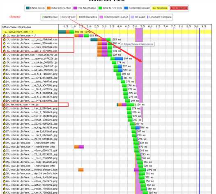Click the lock icon on request 9 cookie js

pyautogui.click(x=5, y=62)
